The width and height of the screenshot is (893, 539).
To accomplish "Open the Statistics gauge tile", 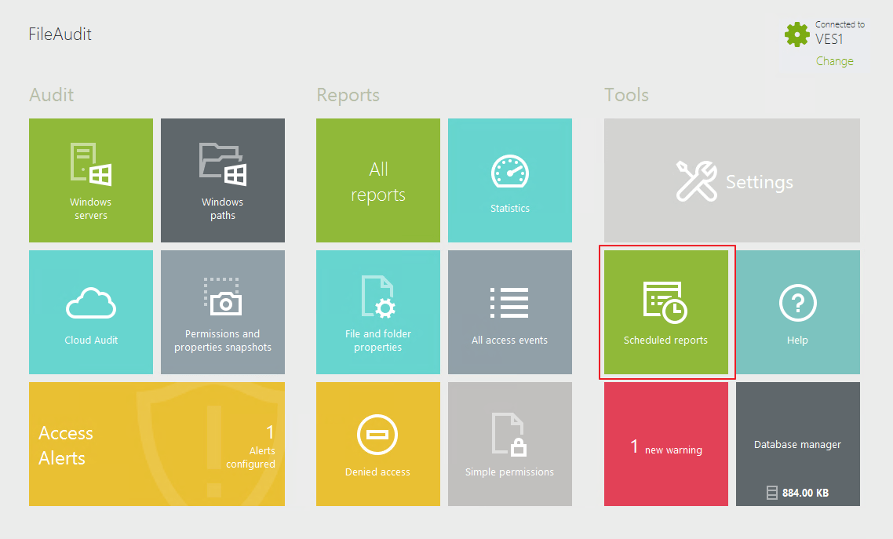I will click(510, 180).
